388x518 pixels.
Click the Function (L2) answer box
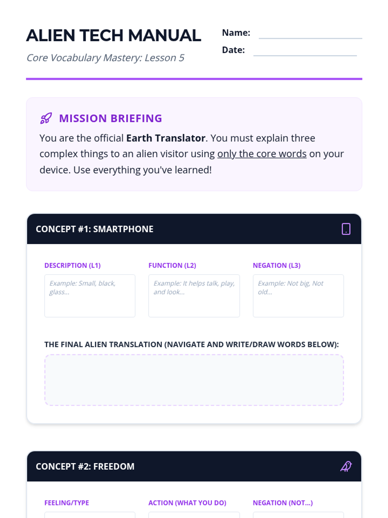click(194, 296)
